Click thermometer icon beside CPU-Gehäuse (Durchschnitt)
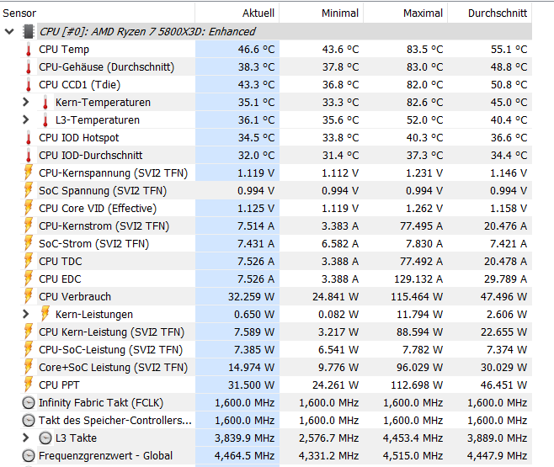554x467 pixels. pyautogui.click(x=29, y=67)
